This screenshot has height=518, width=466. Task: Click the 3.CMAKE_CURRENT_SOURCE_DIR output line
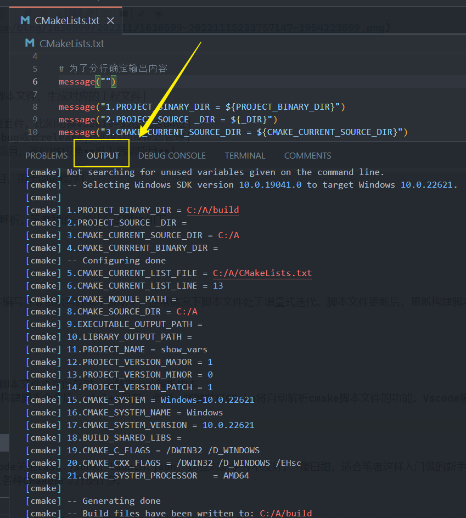pyautogui.click(x=132, y=235)
